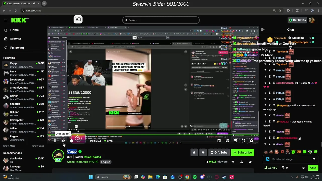Open recommended channel clavicular

coord(23,160)
